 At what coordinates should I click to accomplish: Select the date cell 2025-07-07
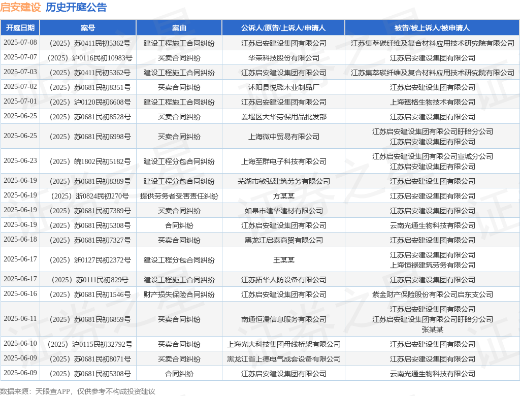click(x=20, y=57)
